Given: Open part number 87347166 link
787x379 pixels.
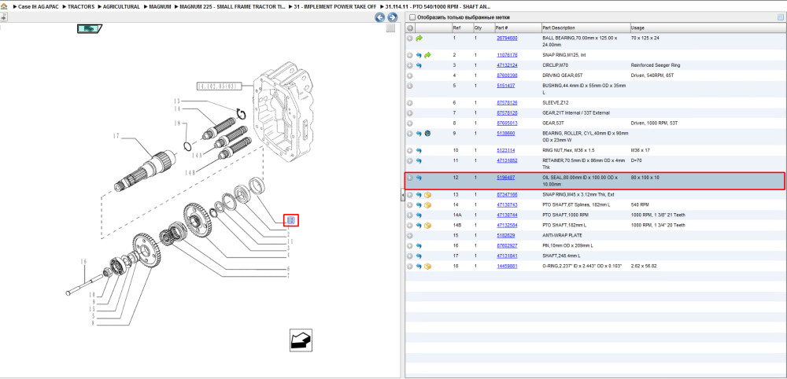Looking at the screenshot, I should click(507, 194).
